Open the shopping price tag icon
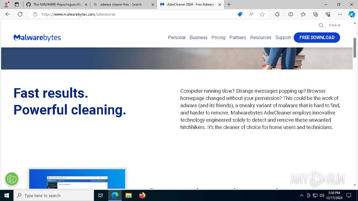 [x=240, y=14]
